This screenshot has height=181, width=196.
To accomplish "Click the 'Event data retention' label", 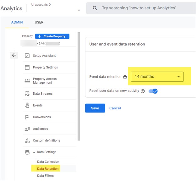I will [105, 77].
